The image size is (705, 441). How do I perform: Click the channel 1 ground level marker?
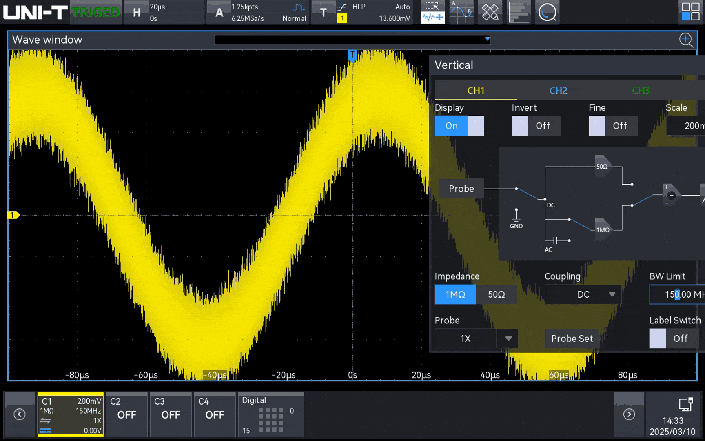(13, 215)
